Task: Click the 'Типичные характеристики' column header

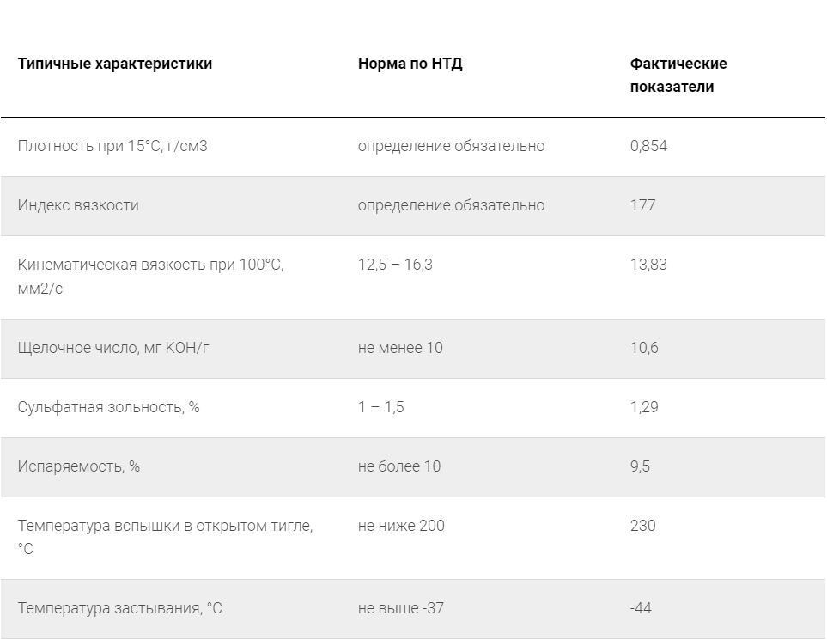Action: tap(115, 64)
